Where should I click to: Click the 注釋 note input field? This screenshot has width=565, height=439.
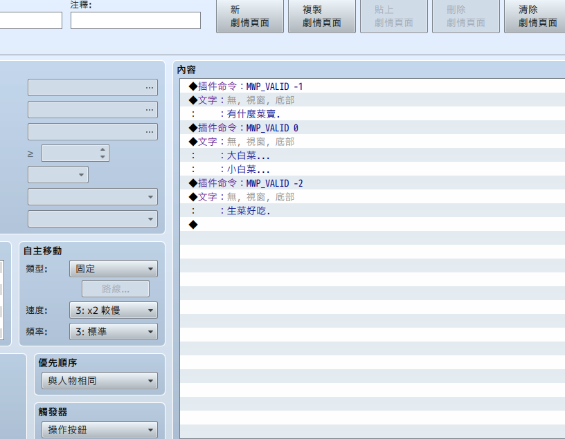pyautogui.click(x=136, y=21)
